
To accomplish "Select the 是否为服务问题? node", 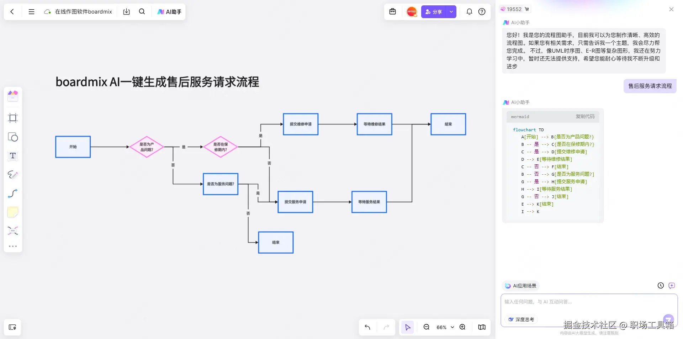I will coord(221,184).
